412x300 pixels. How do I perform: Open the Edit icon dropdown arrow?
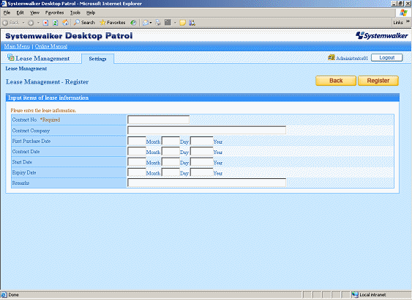pos(175,23)
